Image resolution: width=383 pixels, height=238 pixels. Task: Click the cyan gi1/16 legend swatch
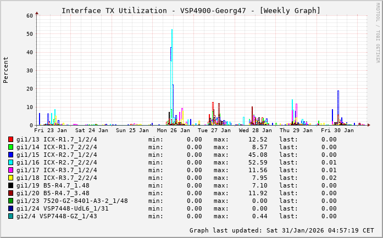(11, 163)
